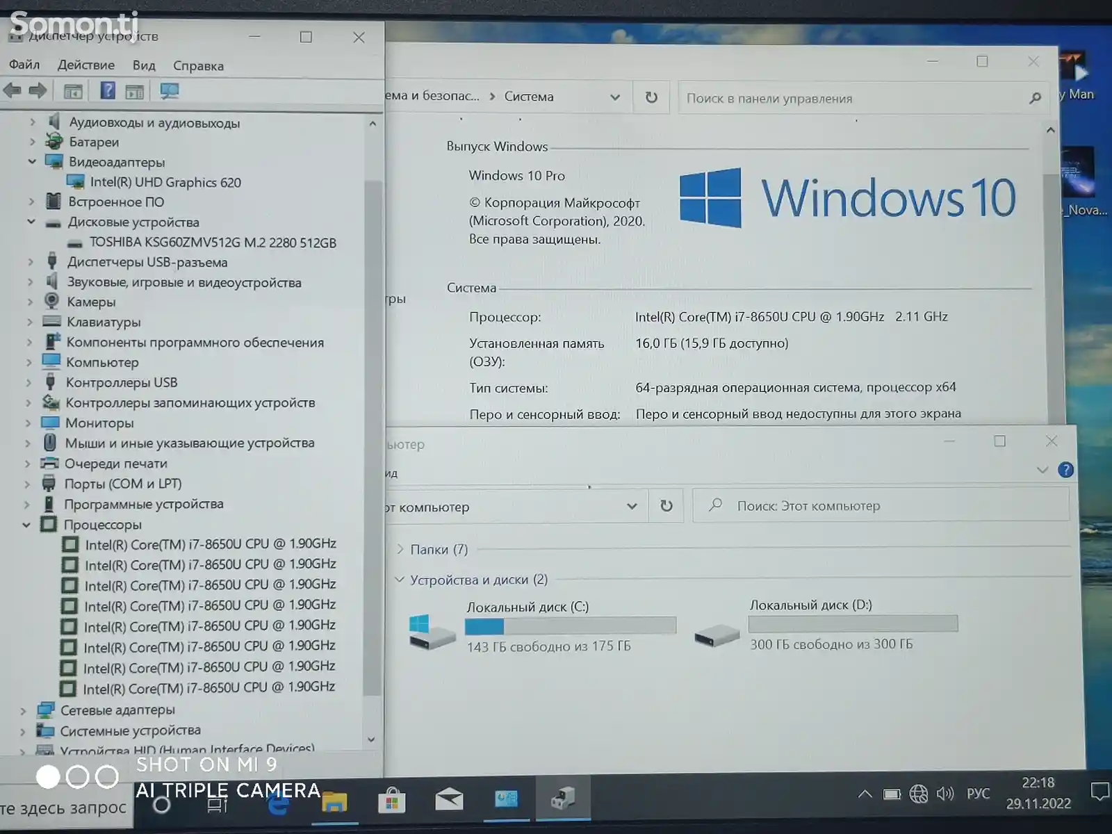
Task: Click the Forward arrow in Device Manager toolbar
Action: 38,90
